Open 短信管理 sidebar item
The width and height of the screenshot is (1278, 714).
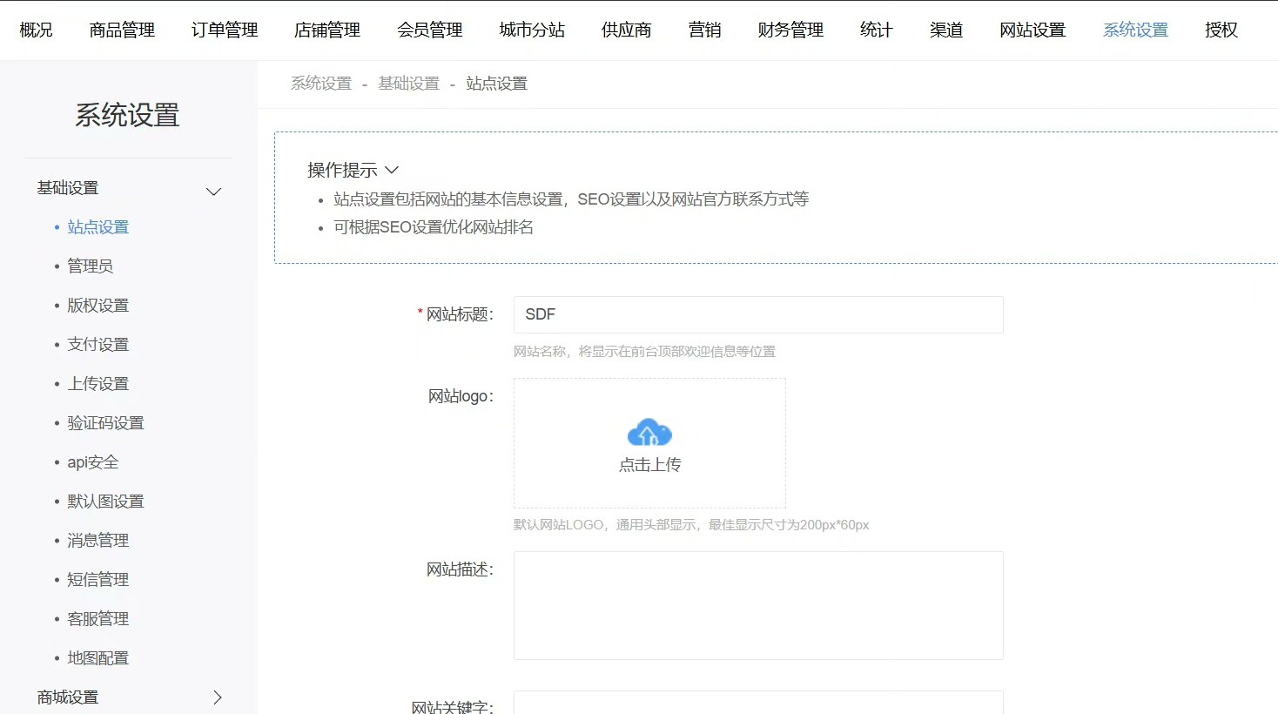pos(98,579)
